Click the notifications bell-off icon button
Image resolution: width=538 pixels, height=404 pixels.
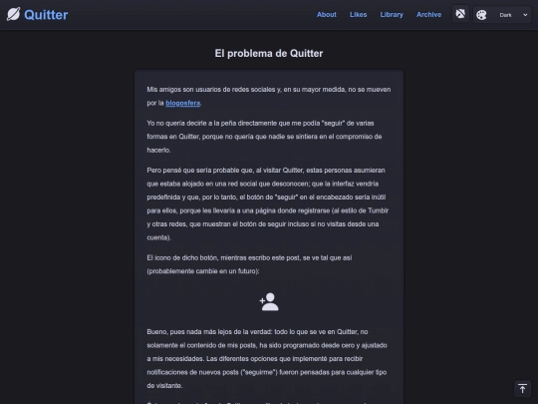tap(460, 14)
